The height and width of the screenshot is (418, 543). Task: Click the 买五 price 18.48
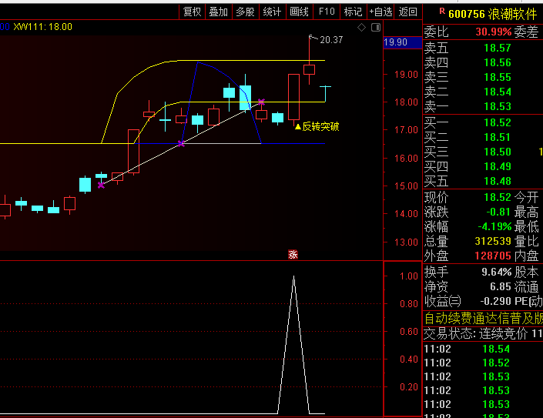coord(498,181)
